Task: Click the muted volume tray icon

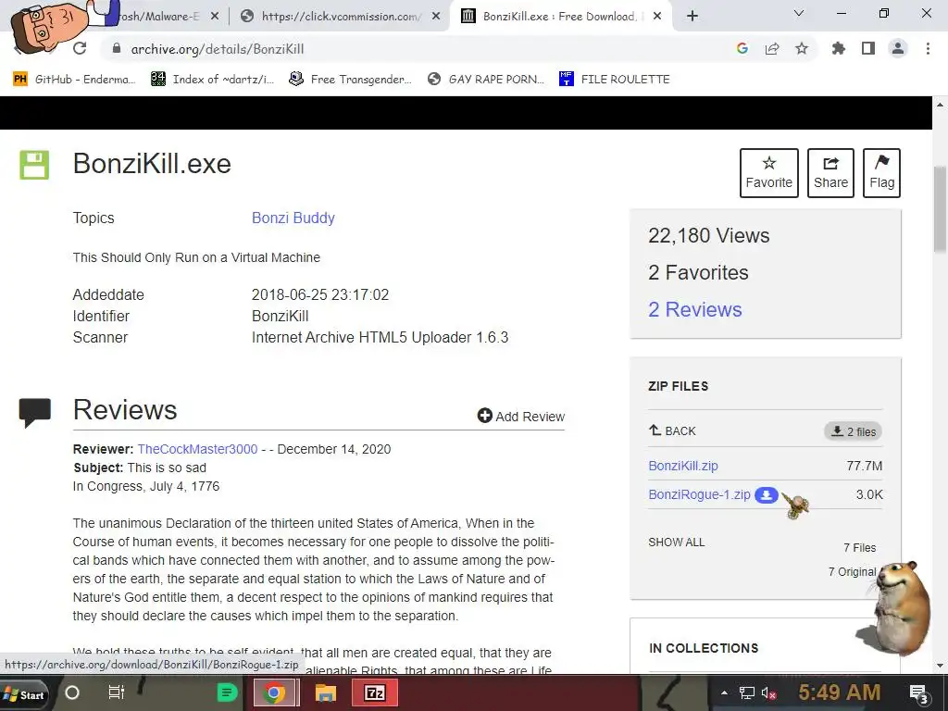Action: click(x=769, y=692)
